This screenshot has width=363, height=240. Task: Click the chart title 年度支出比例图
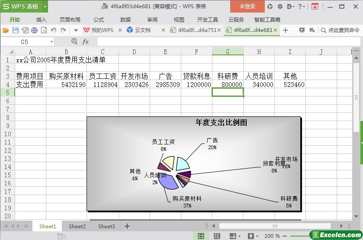point(221,122)
